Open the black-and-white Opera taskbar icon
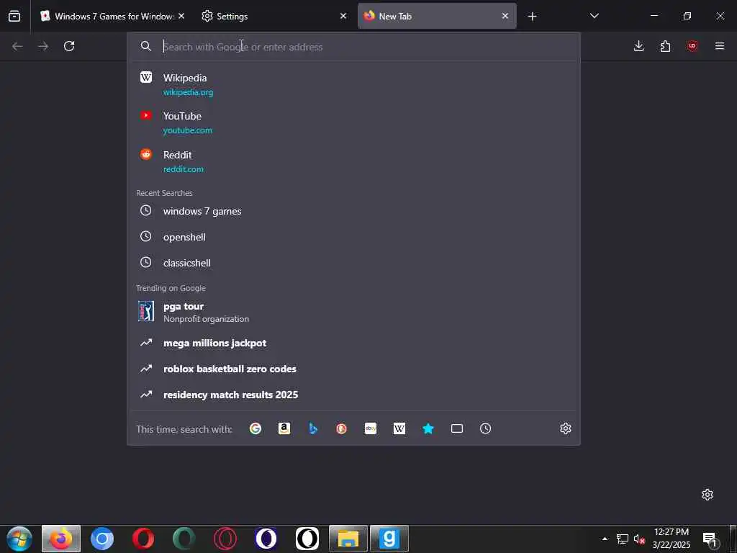The image size is (737, 553). (307, 539)
